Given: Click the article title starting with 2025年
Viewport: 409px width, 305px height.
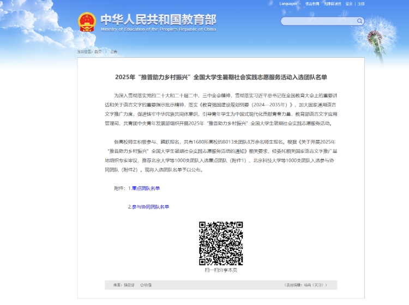Looking at the screenshot, I should [x=221, y=77].
